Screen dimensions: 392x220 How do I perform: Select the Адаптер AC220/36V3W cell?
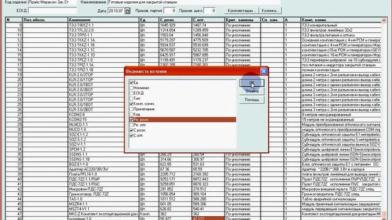click(x=104, y=169)
